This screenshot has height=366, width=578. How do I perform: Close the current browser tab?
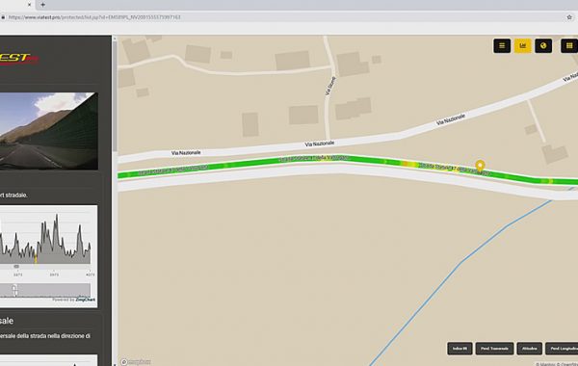[30, 5]
